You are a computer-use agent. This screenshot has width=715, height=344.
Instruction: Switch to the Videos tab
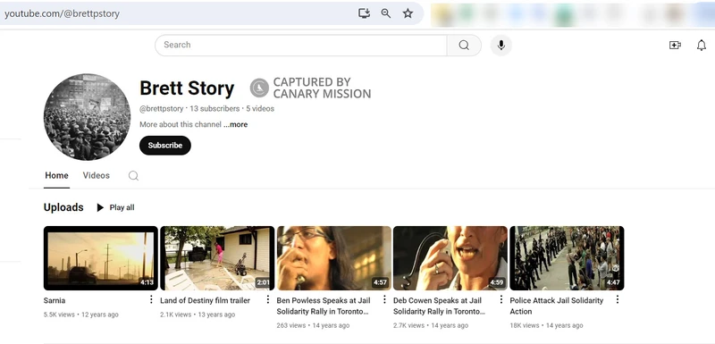[x=97, y=175]
